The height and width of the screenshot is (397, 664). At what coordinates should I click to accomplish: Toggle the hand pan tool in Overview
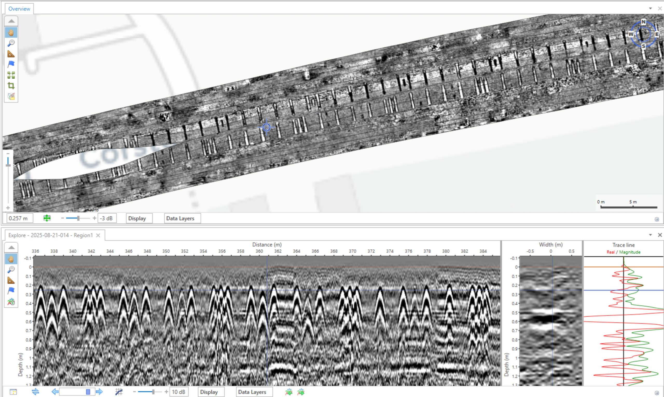[x=11, y=33]
